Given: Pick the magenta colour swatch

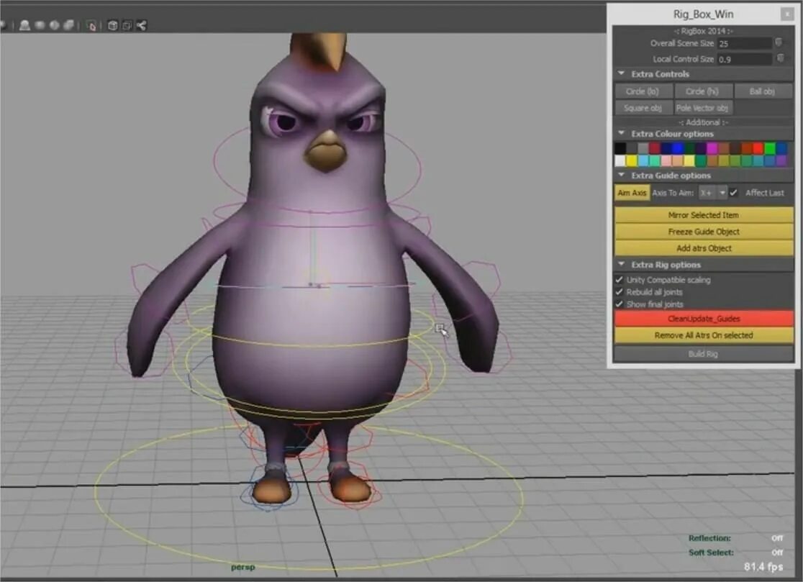Looking at the screenshot, I should click(712, 148).
